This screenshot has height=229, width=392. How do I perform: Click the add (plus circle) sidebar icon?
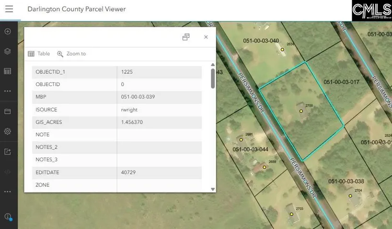[x=8, y=32]
